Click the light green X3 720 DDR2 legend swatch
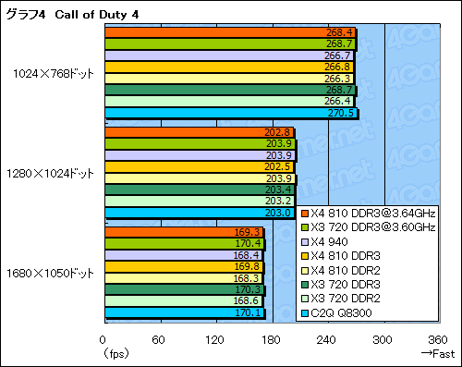462x367 pixels. coord(305,299)
